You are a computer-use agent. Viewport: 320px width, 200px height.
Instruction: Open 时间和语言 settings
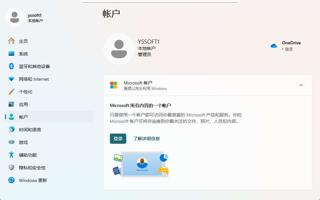point(49,129)
